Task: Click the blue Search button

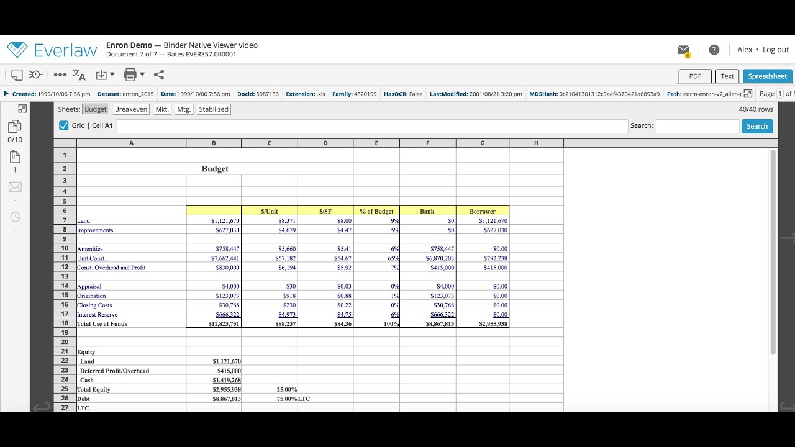Action: (757, 126)
